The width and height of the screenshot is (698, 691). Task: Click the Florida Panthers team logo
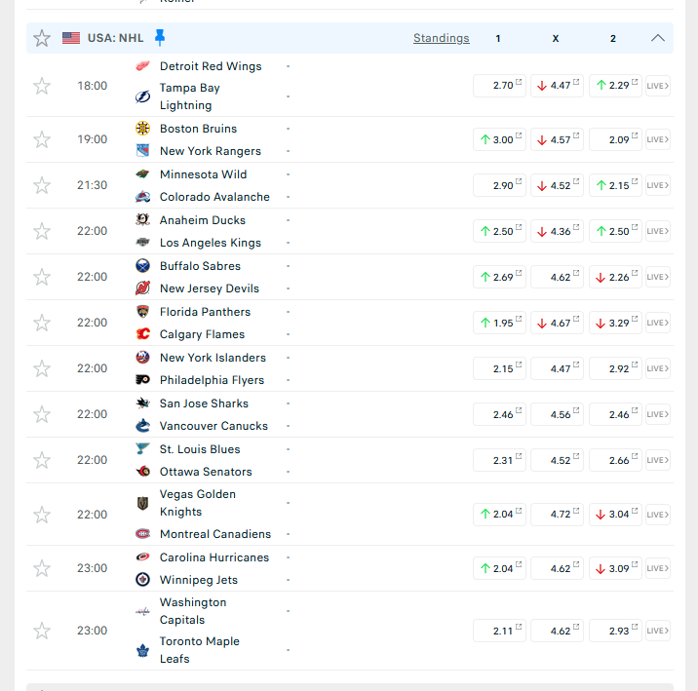(x=142, y=312)
